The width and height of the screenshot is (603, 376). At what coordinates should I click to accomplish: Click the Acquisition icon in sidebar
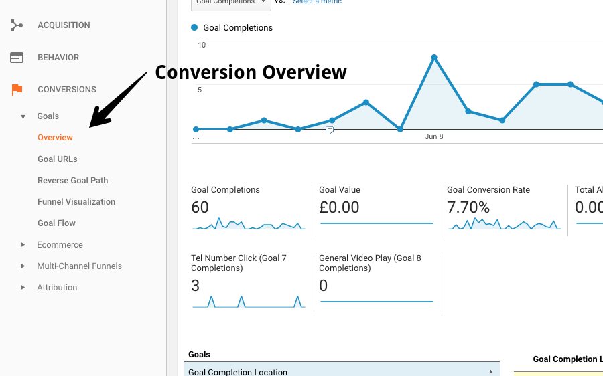click(x=17, y=25)
